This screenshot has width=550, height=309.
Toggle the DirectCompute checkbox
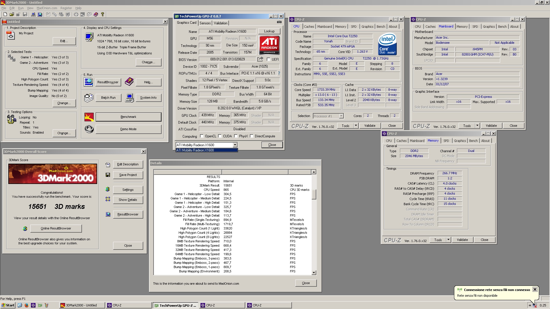coord(252,136)
